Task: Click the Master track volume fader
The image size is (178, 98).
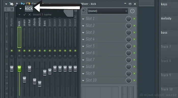Action: [x=12, y=69]
